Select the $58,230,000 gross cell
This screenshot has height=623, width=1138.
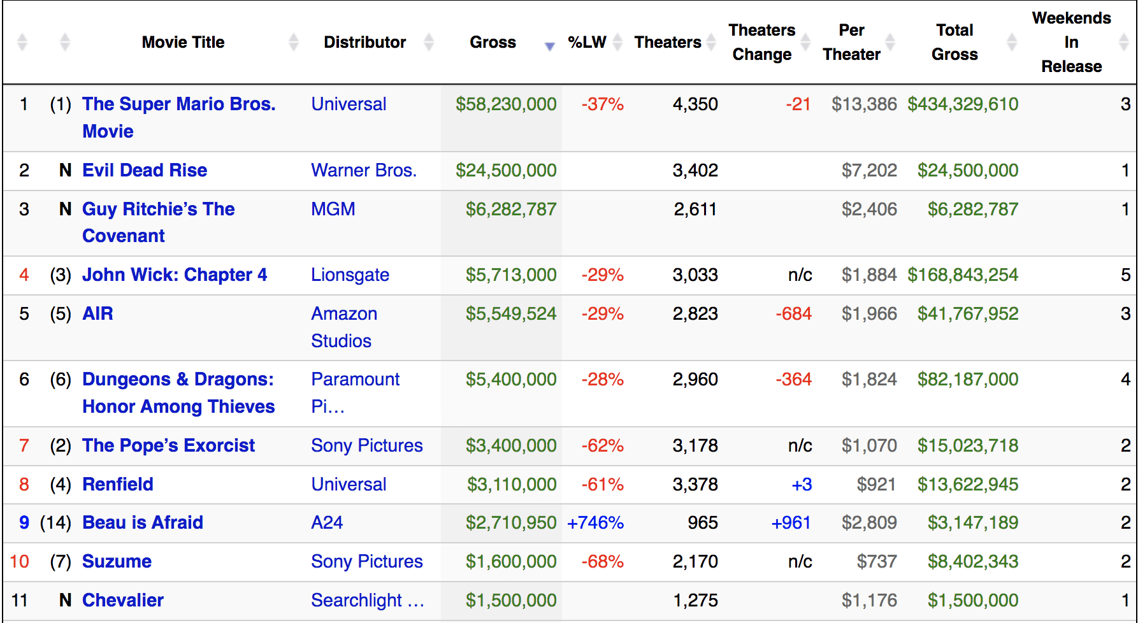pos(506,104)
